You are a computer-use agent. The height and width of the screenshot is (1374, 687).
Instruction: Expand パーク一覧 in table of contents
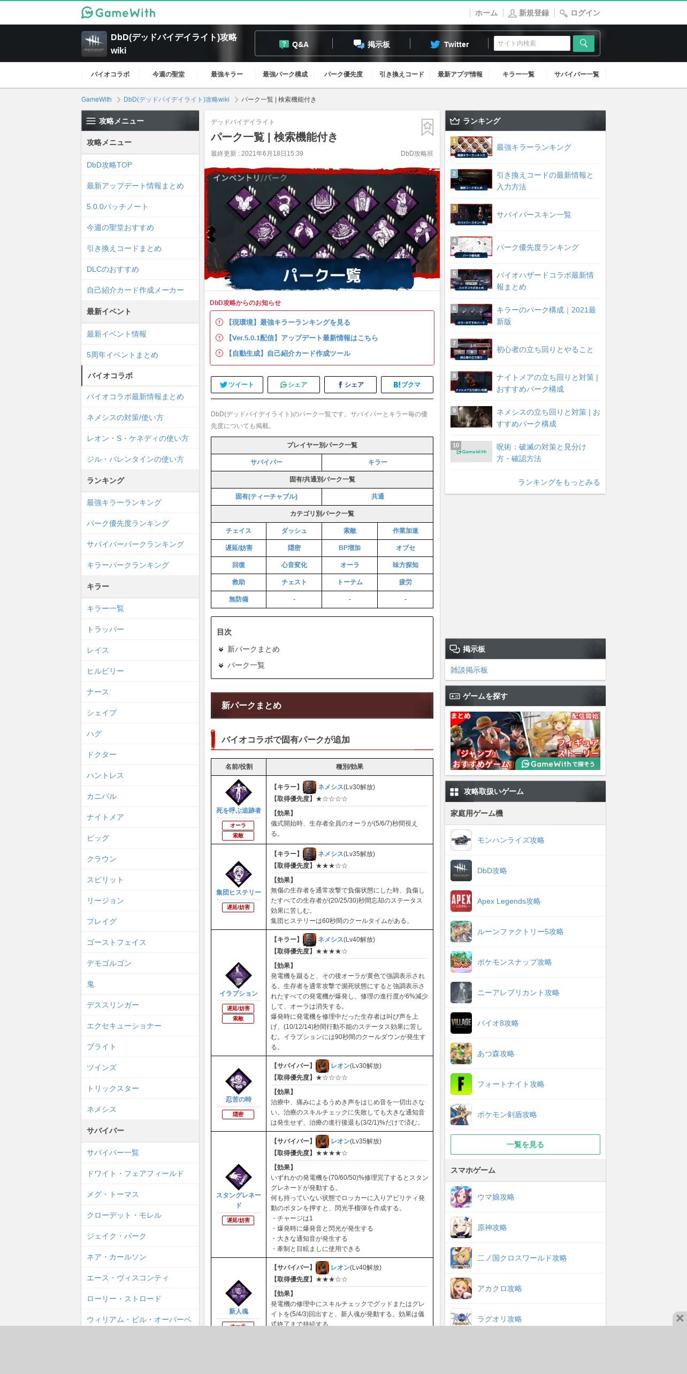pos(246,665)
